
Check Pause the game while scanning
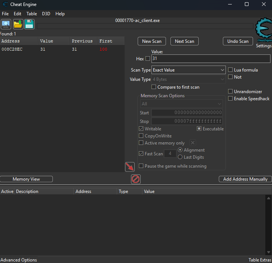pyautogui.click(x=141, y=166)
